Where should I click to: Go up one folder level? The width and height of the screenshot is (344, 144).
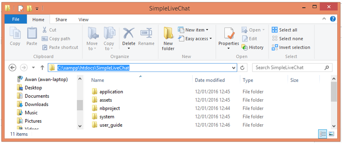click(43, 68)
